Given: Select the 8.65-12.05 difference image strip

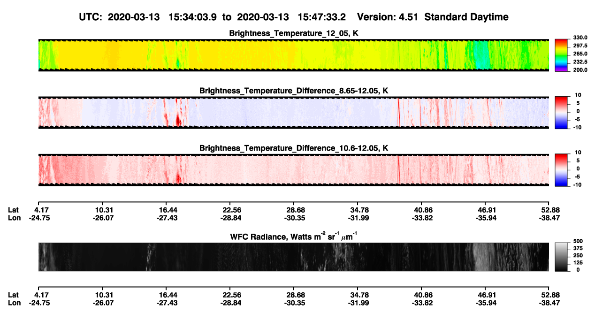Looking at the screenshot, I should pyautogui.click(x=294, y=113).
